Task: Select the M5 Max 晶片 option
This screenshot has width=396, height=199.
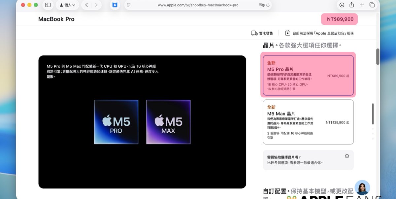Action: [x=308, y=122]
